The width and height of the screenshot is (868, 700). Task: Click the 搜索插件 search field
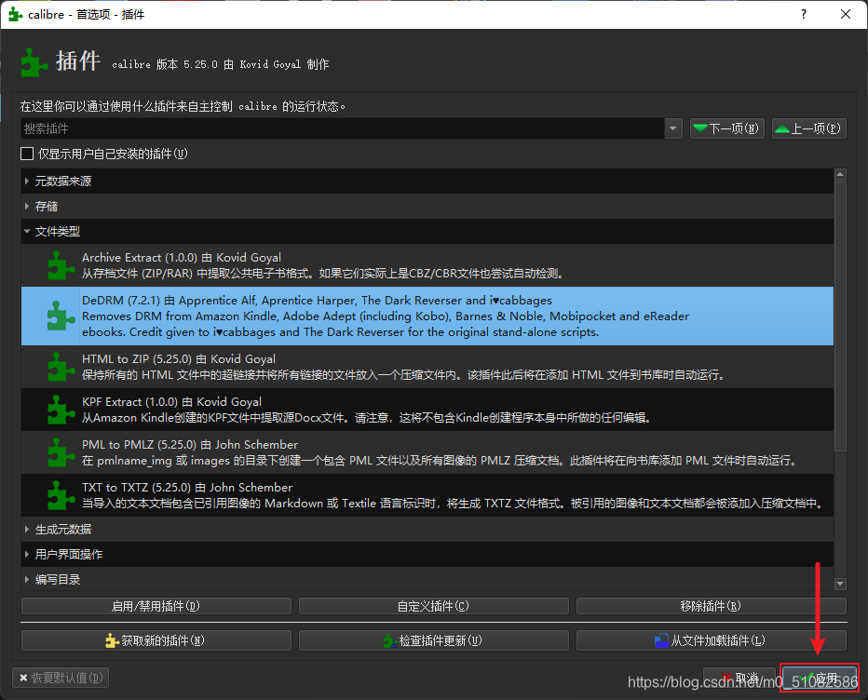[342, 128]
